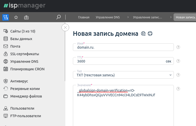Screen dimensions: 196x126
Task: Click help icon next to Тип dropdown
Action: click(178, 75)
